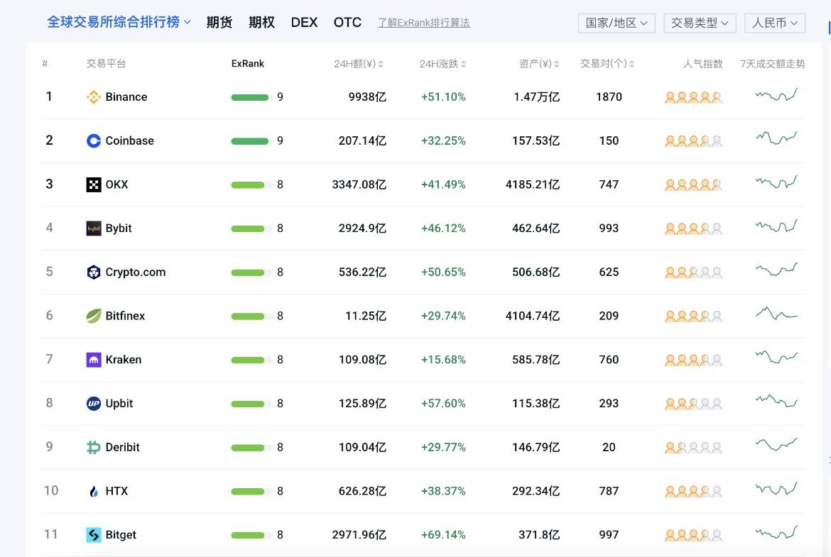
Task: Click Kraken's 24H change +15.68%
Action: click(x=443, y=360)
